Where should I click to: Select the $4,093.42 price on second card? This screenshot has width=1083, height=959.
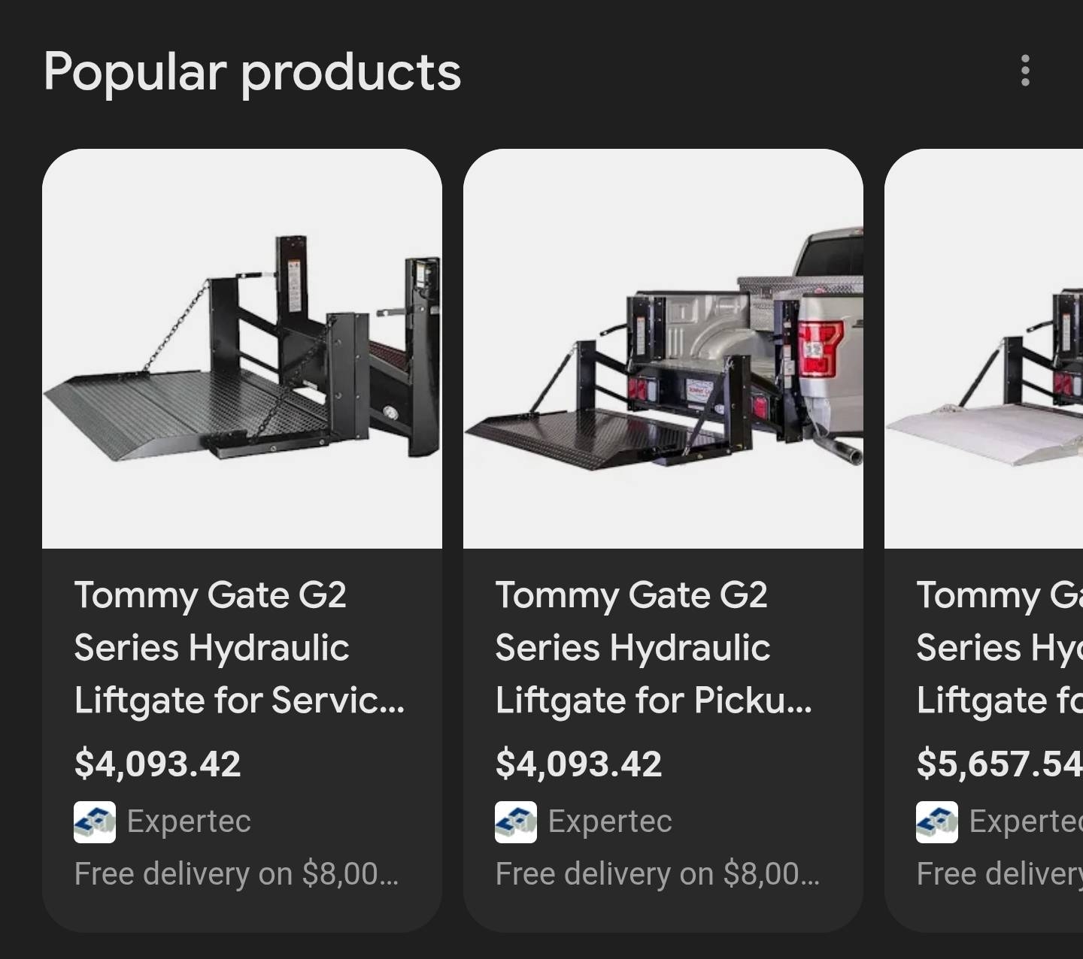tap(579, 764)
